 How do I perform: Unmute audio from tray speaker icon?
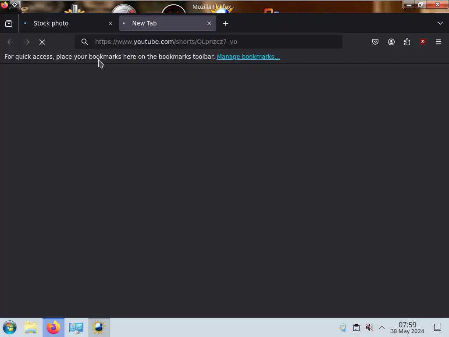coord(369,327)
